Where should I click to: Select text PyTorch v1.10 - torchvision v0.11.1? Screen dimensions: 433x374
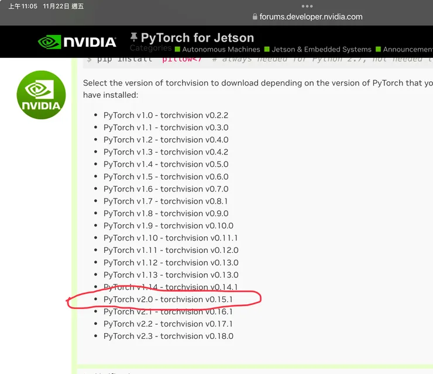click(170, 238)
